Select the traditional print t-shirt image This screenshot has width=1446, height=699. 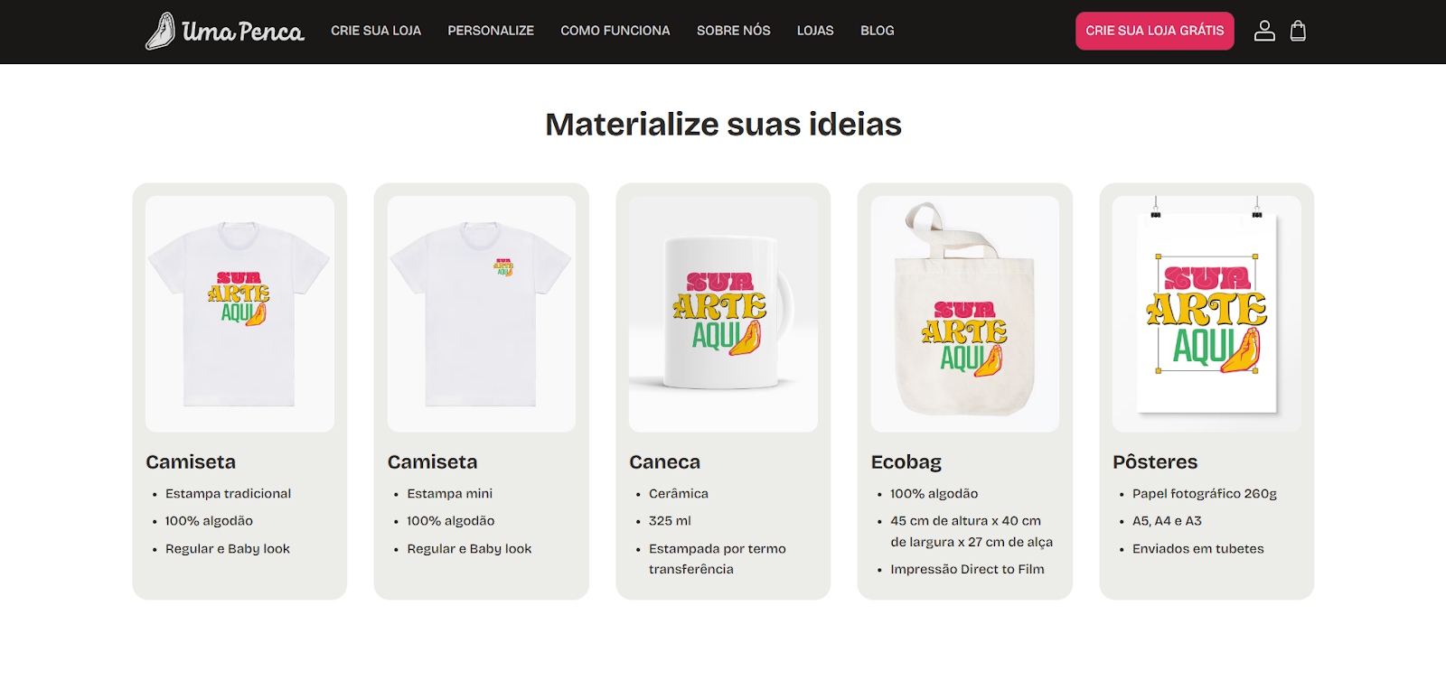click(239, 314)
